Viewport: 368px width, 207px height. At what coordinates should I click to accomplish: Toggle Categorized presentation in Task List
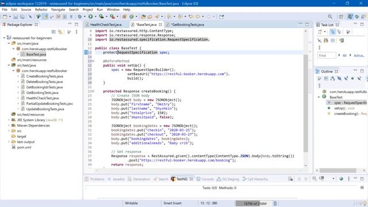(x=332, y=32)
